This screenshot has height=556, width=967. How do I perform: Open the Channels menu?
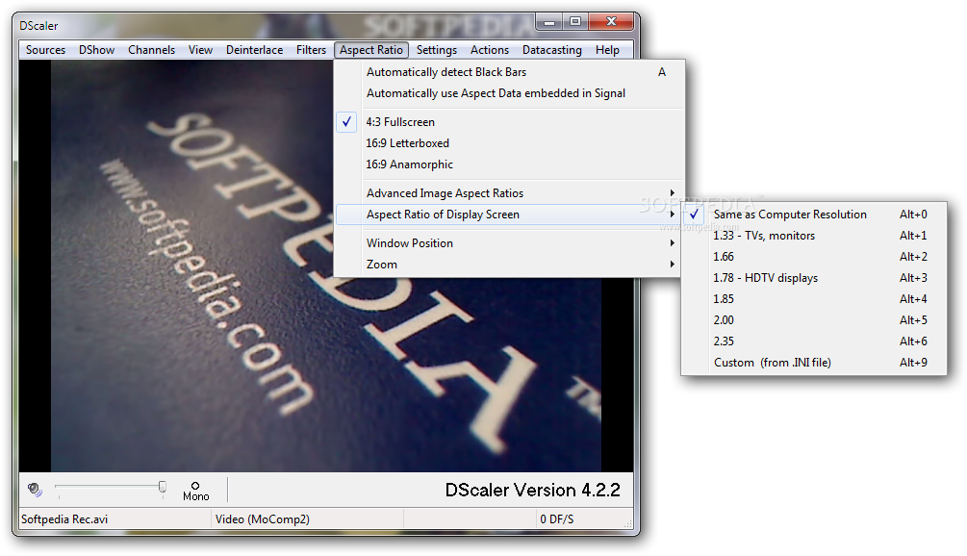(152, 50)
